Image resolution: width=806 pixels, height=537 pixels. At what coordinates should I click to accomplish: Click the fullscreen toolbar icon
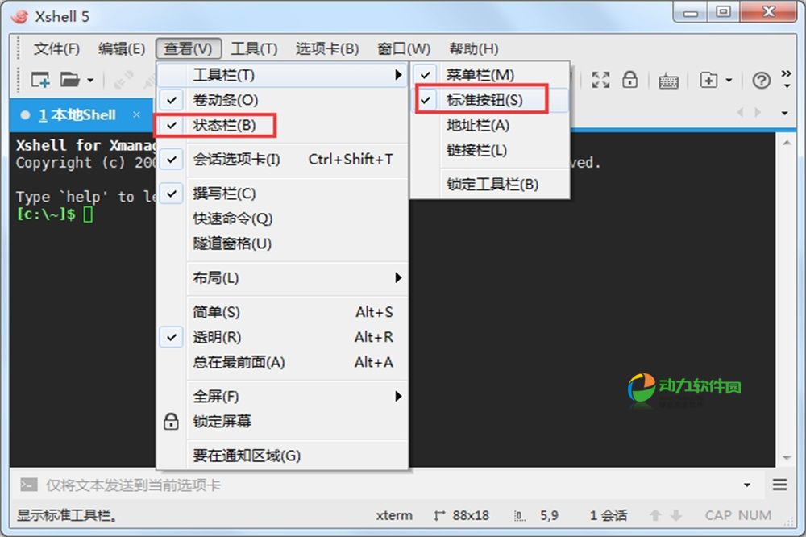(x=600, y=80)
